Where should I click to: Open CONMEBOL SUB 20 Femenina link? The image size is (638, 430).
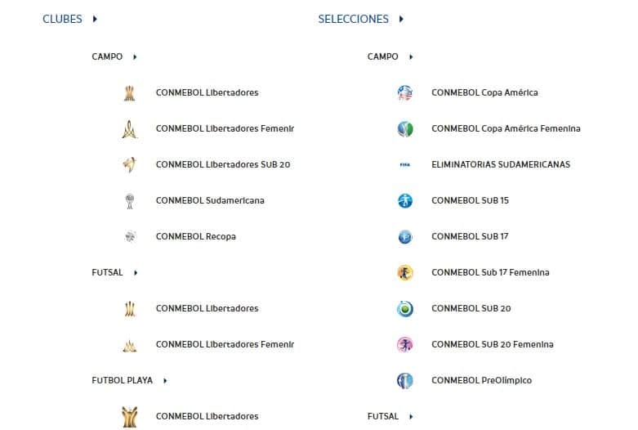pyautogui.click(x=493, y=344)
